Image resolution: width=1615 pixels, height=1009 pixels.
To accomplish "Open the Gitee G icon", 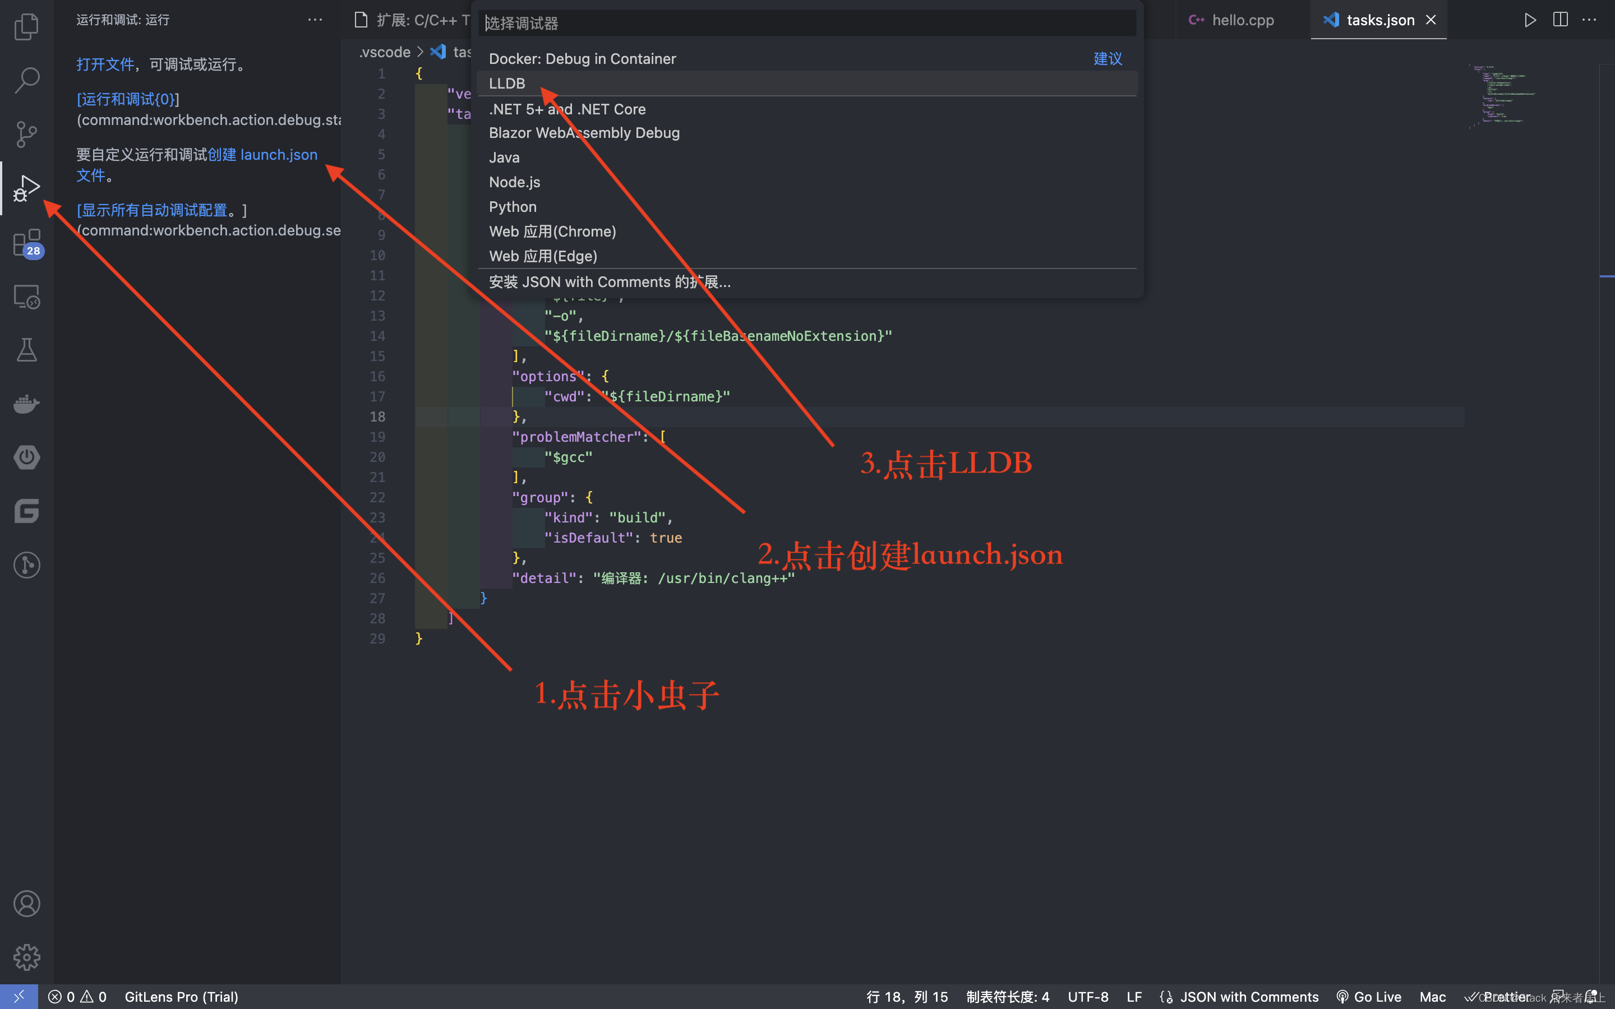I will coord(27,511).
